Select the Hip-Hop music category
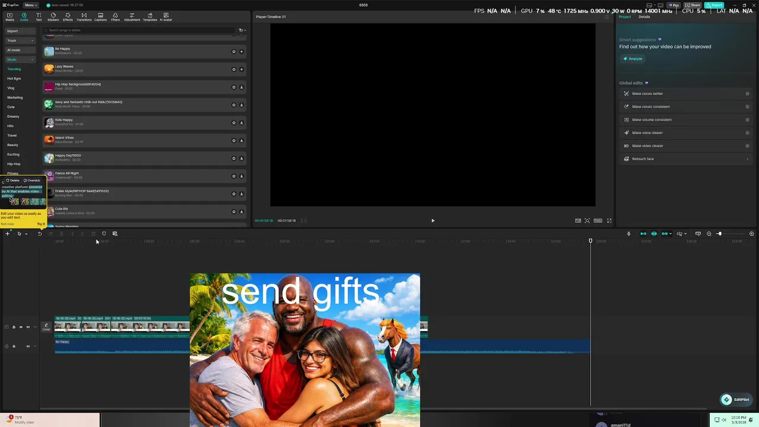759x427 pixels. [x=14, y=164]
